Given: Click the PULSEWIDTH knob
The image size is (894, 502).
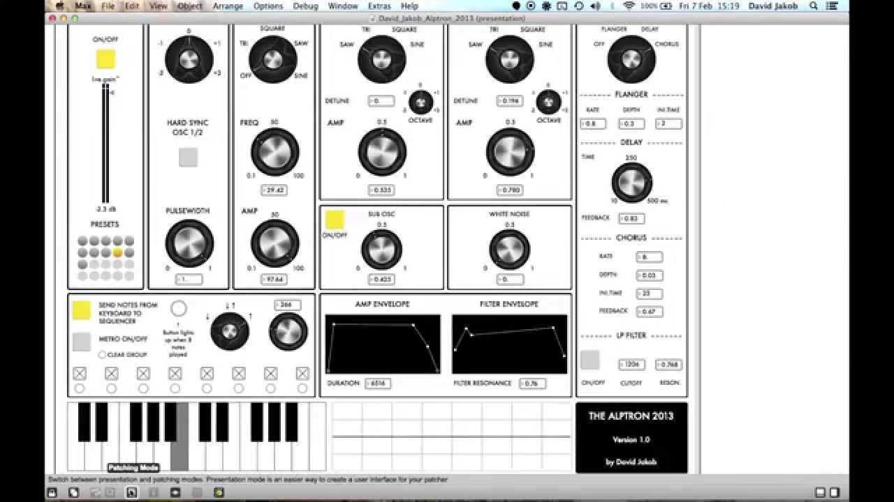Looking at the screenshot, I should (189, 243).
